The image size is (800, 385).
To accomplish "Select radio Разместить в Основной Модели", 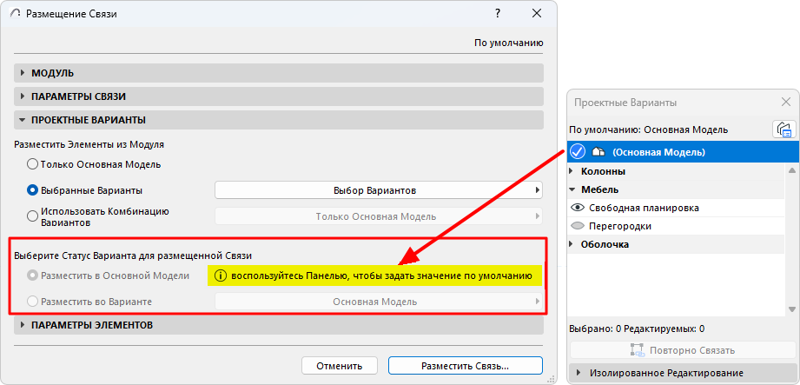I will coord(32,275).
